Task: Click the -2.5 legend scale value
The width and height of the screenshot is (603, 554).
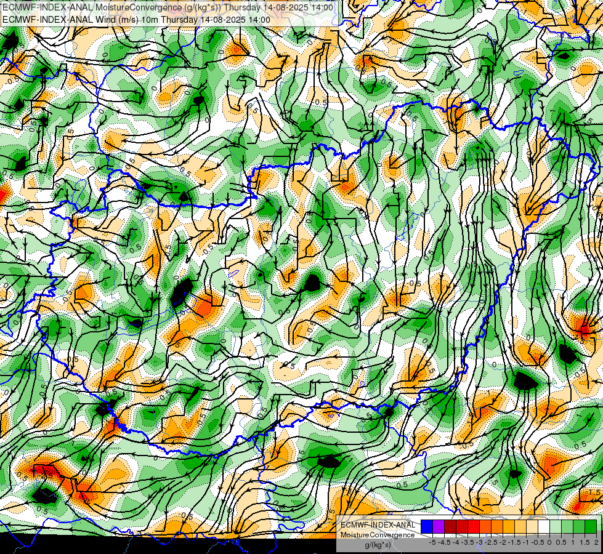Action: coord(491,542)
